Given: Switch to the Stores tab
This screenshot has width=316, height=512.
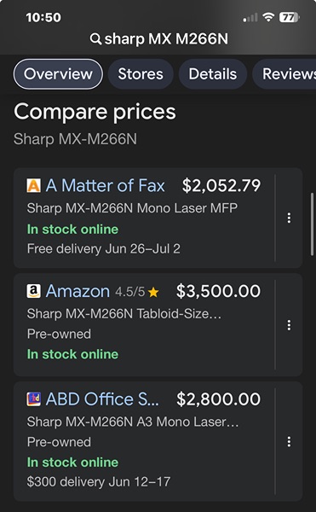Looking at the screenshot, I should click(141, 74).
